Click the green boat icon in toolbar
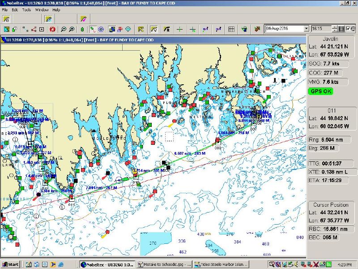The image size is (358, 269). pos(82,29)
